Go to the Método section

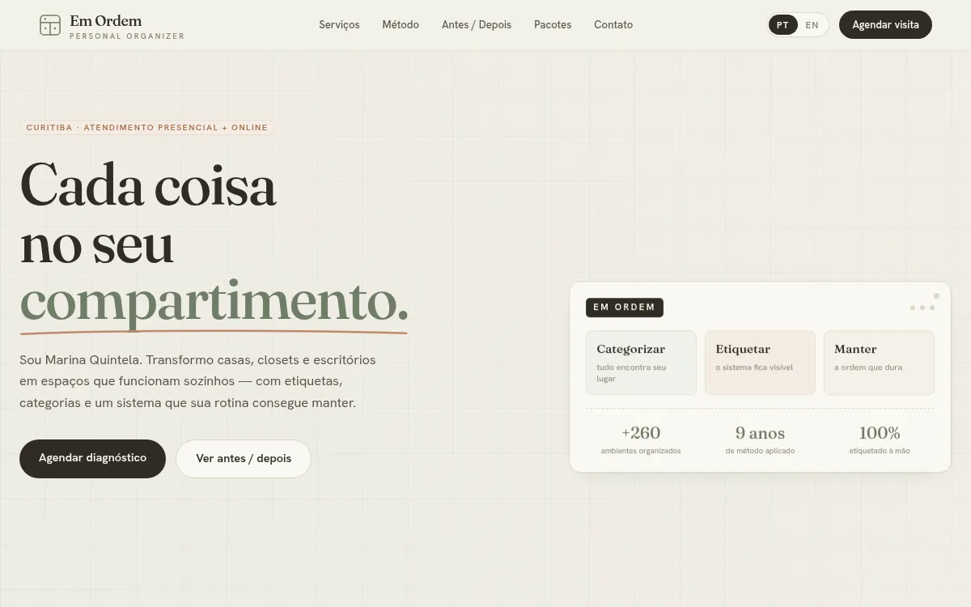click(401, 25)
